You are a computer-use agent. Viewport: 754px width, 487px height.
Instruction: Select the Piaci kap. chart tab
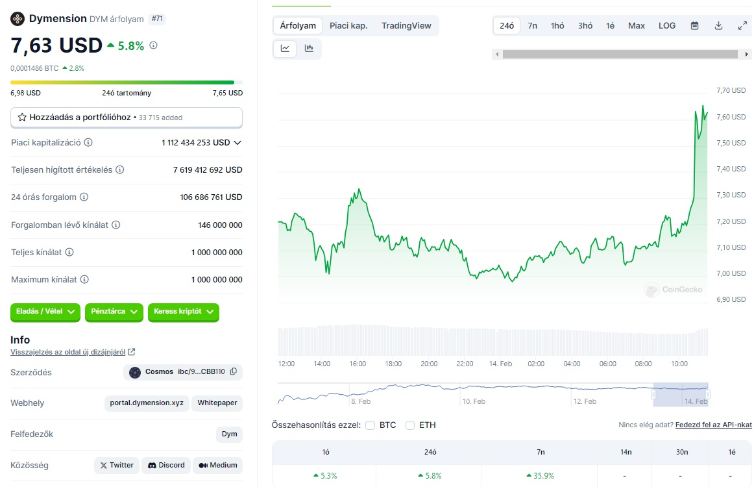point(348,25)
